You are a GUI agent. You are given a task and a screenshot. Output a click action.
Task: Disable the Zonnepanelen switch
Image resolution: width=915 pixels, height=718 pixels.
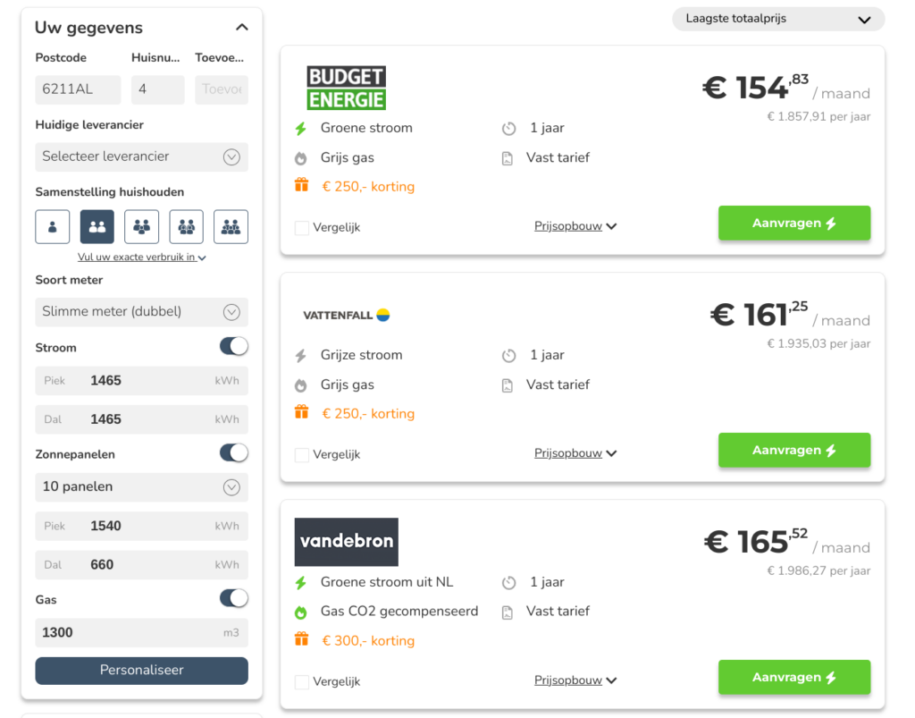point(234,453)
